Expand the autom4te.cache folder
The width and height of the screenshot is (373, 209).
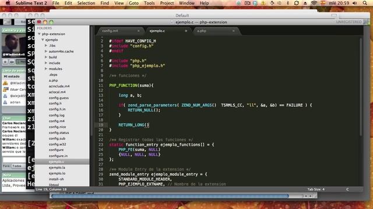[x=46, y=51]
